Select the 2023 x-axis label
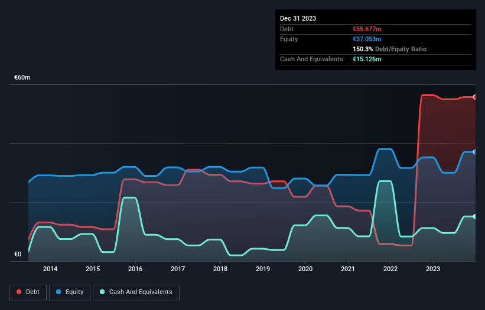This screenshot has height=310, width=485. (433, 269)
